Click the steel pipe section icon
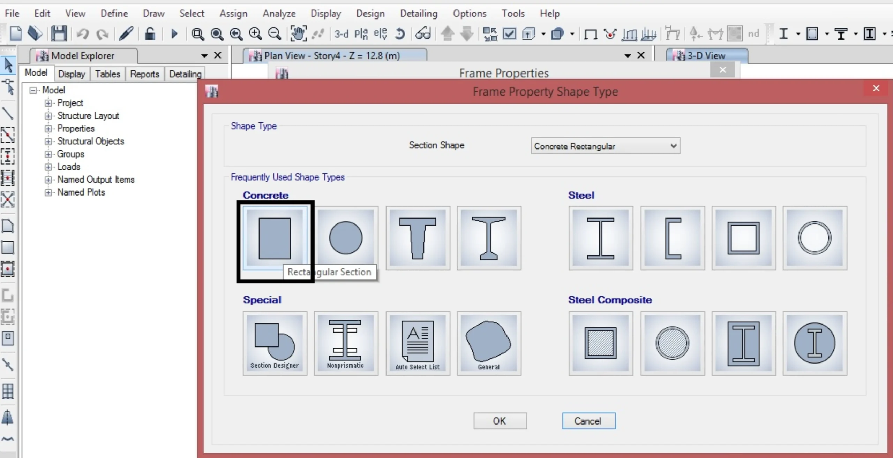 (x=815, y=238)
